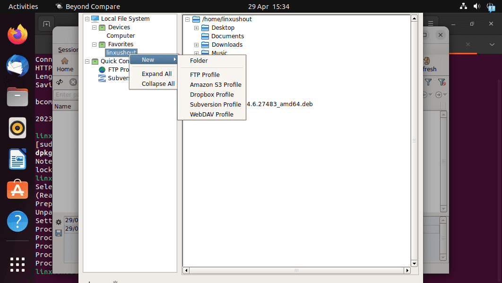The width and height of the screenshot is (502, 283).
Task: Open the Session menu
Action: (x=68, y=50)
